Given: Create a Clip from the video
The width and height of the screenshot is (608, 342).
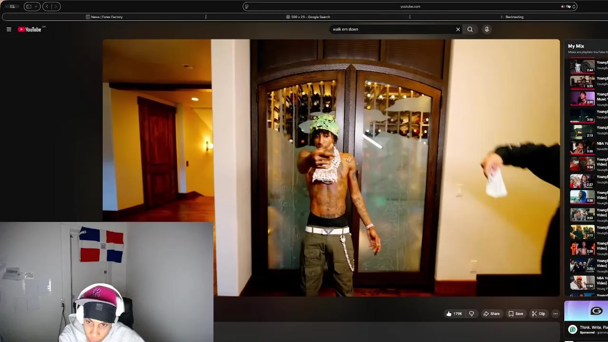Looking at the screenshot, I should tap(538, 313).
